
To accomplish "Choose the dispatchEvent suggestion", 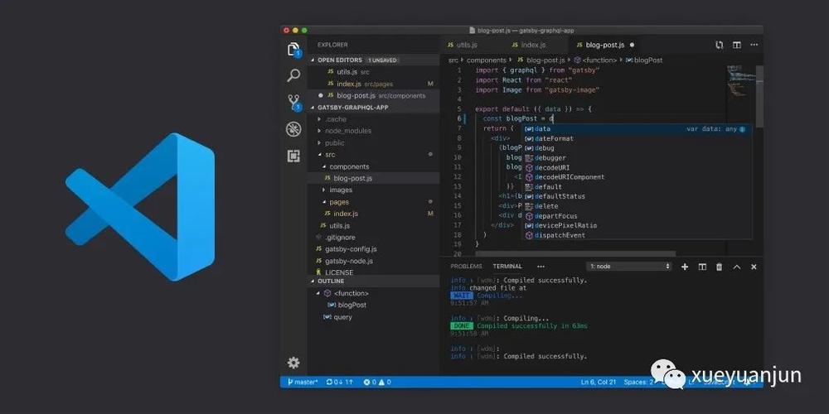I will 637,235.
